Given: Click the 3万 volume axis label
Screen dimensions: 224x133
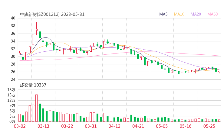Looking at the screenshot, I should 12,116.
